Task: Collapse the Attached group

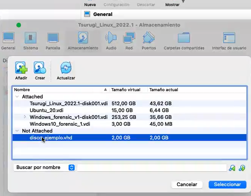Action: (17, 96)
